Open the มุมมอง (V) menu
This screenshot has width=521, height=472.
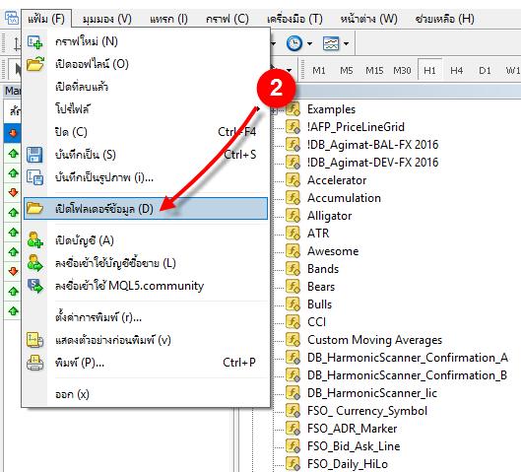[x=107, y=19]
